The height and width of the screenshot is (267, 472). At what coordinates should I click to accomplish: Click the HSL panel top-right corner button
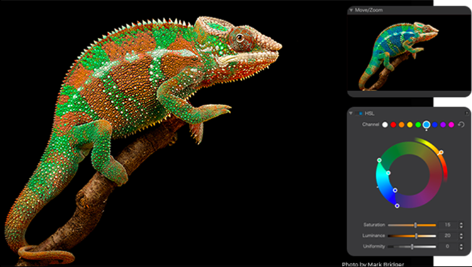467,113
